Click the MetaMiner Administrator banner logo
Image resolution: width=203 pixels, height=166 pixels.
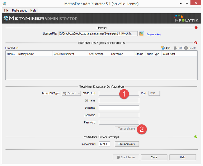pos(41,19)
